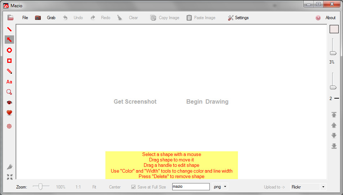Open the Flickr upload destination dropdown
The image size is (343, 195).
pos(323,187)
